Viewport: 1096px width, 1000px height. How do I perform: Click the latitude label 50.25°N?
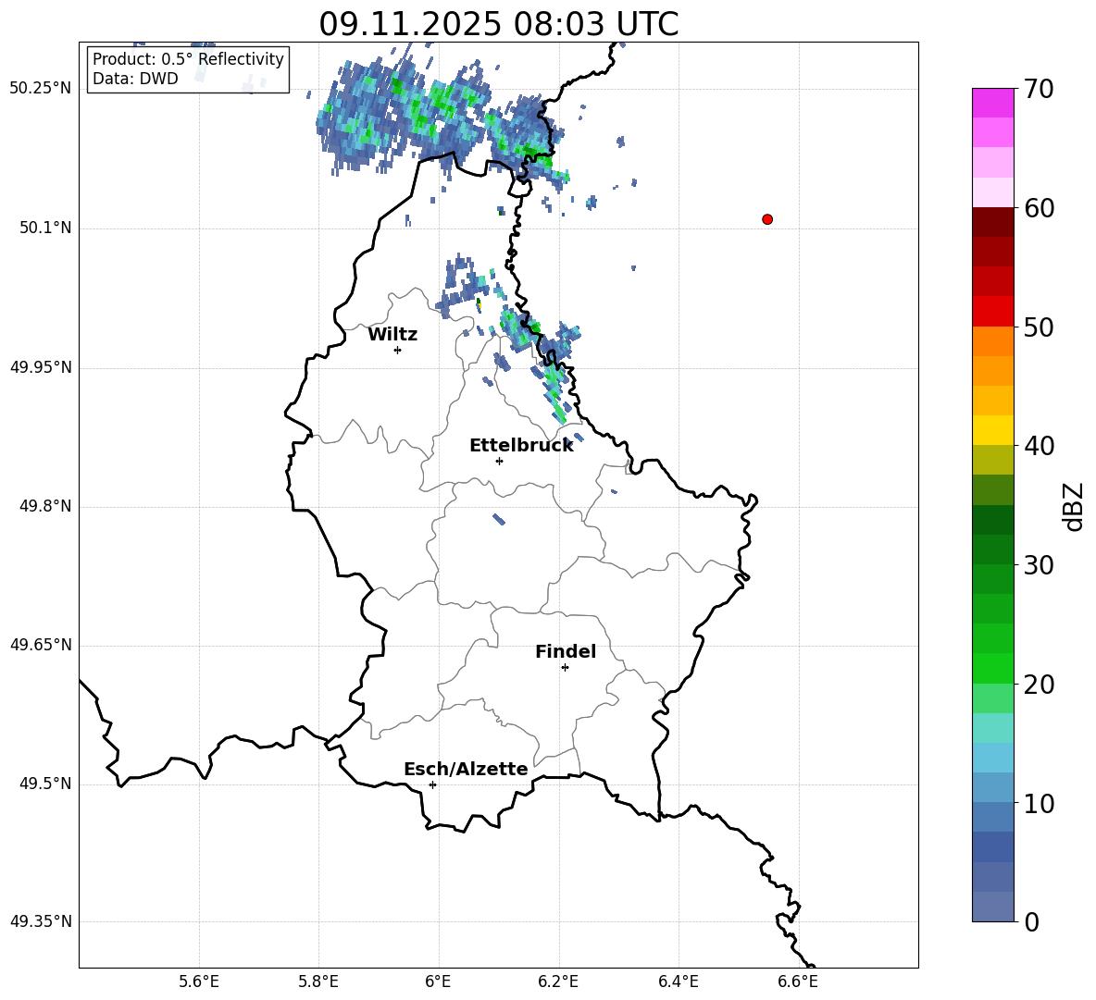click(x=41, y=89)
